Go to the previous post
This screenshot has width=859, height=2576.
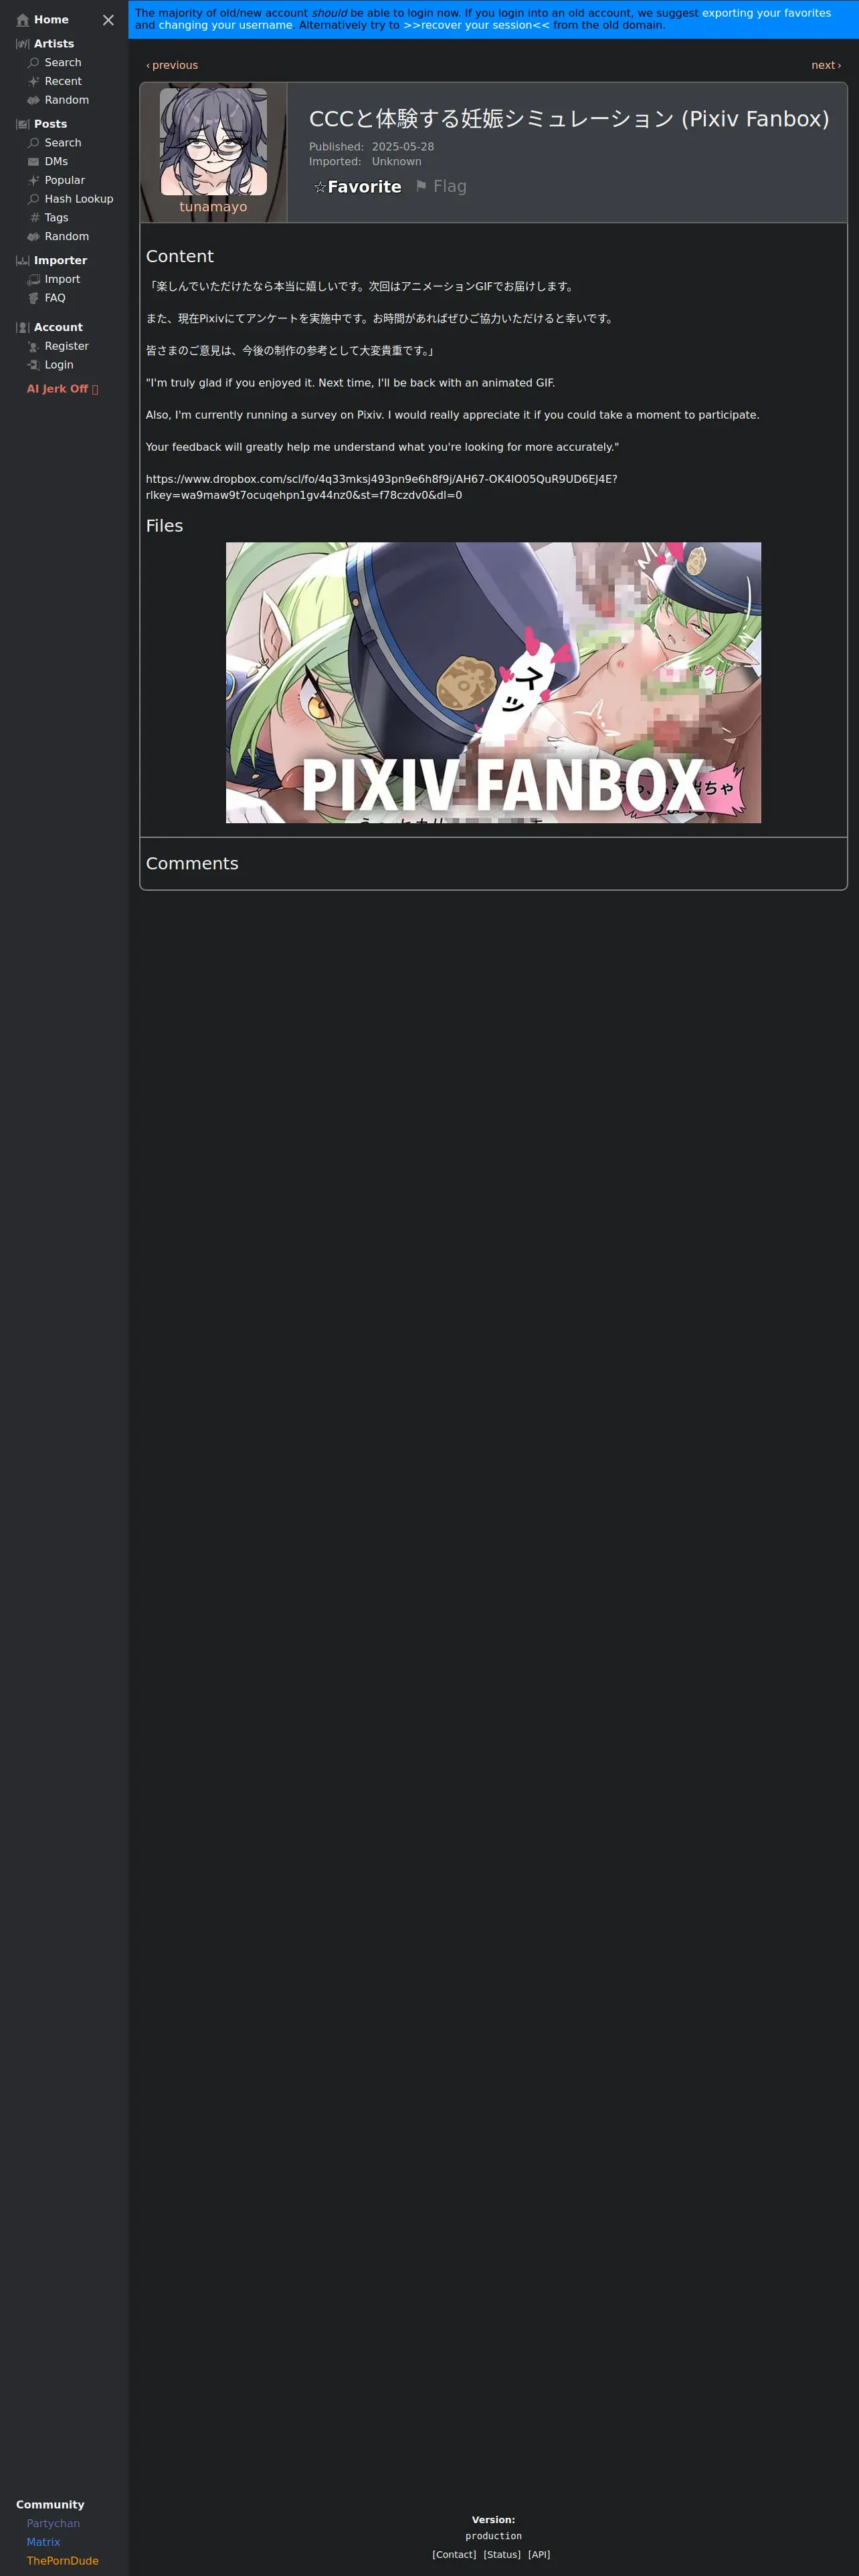[172, 65]
